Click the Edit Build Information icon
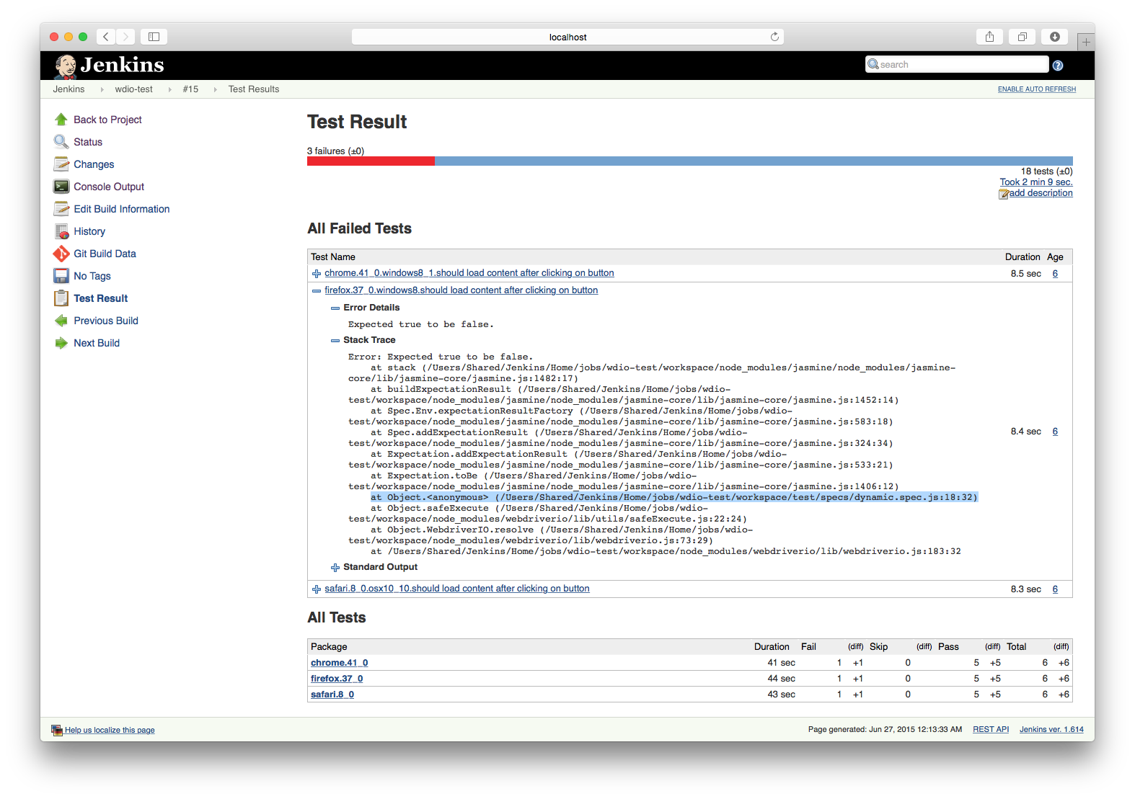 pyautogui.click(x=61, y=209)
